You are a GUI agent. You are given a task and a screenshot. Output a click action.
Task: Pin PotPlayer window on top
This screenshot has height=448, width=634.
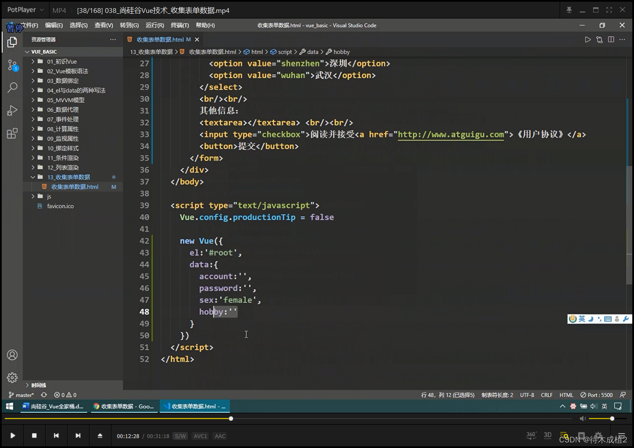569,10
